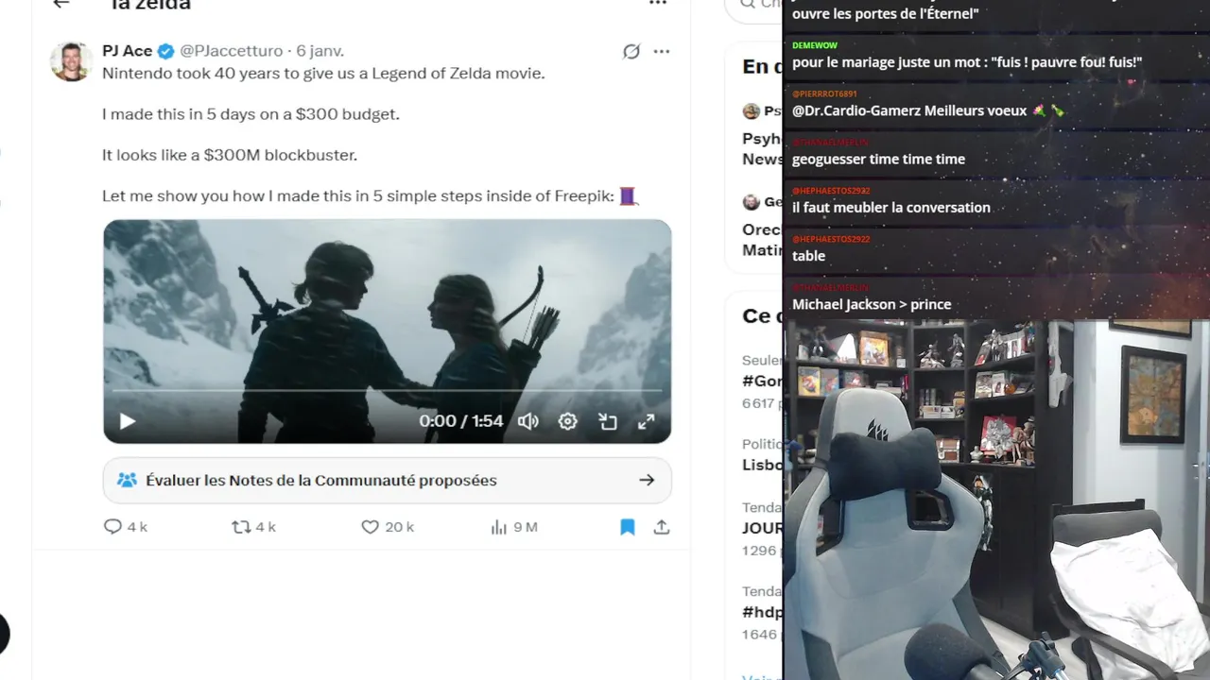
Task: Click the @PIERROT6891 chat username
Action: click(824, 93)
